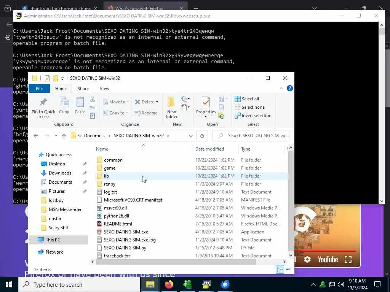
Task: Expand the Delete options arrow
Action: 157,102
